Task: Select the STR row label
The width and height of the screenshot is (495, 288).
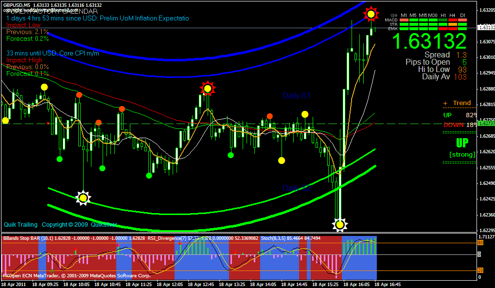Action: (x=393, y=24)
